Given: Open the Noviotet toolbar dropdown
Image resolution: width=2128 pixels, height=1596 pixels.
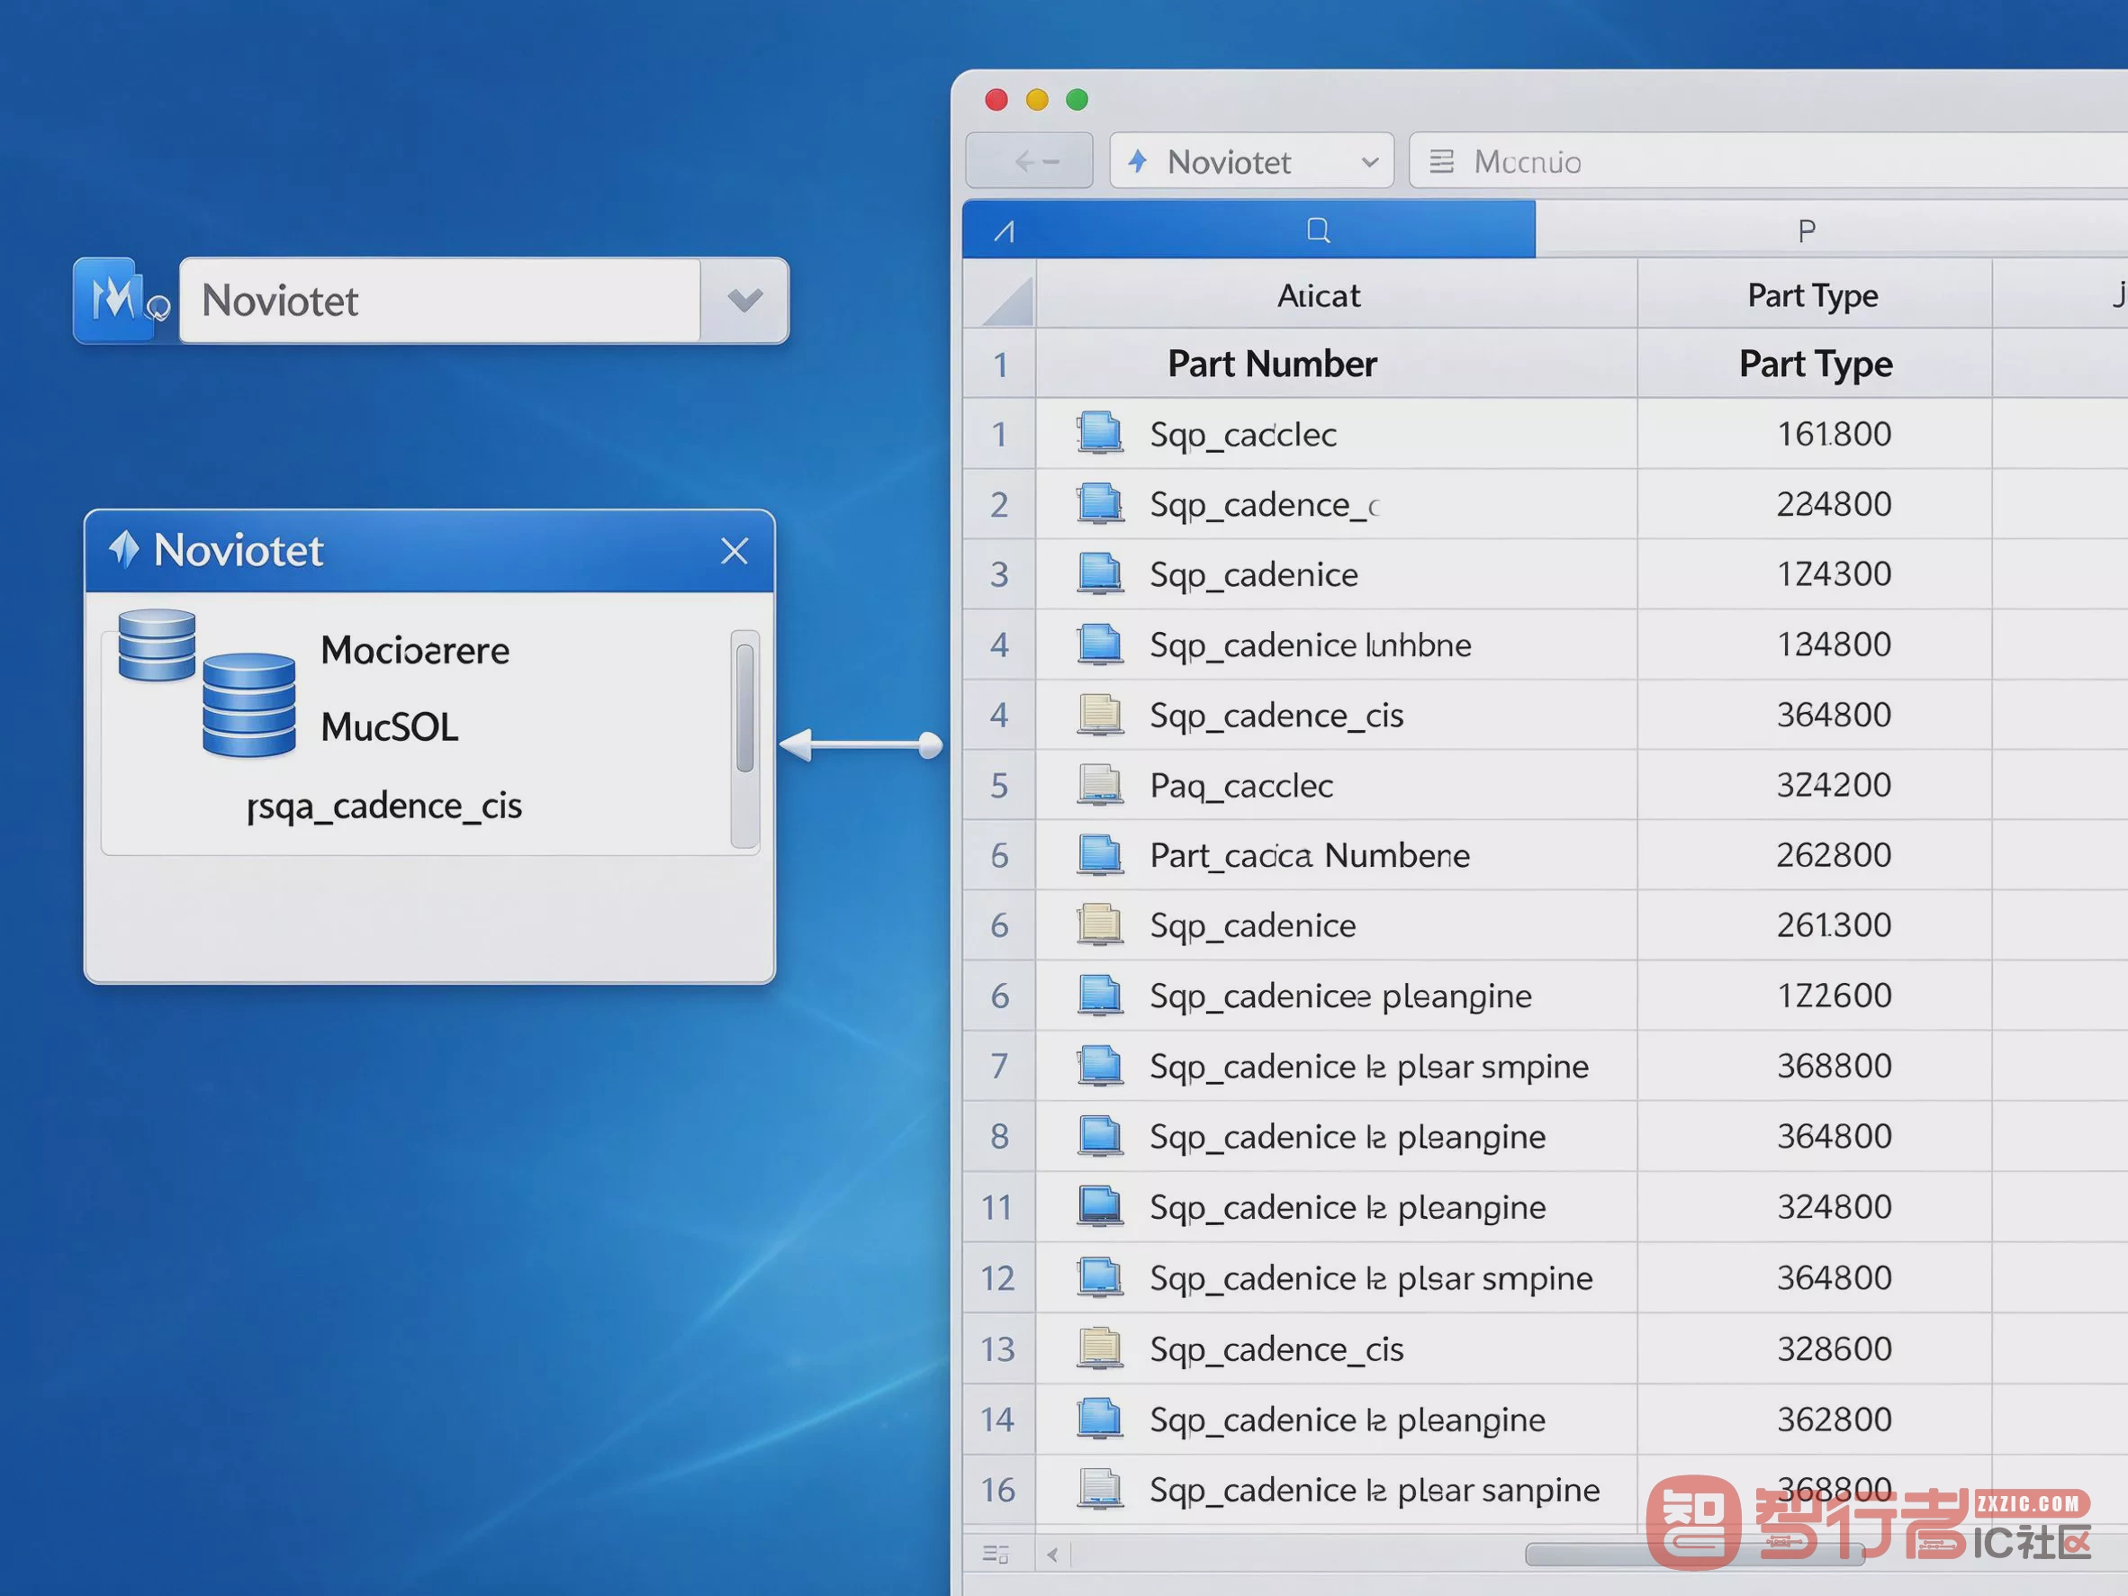Looking at the screenshot, I should pyautogui.click(x=1251, y=162).
